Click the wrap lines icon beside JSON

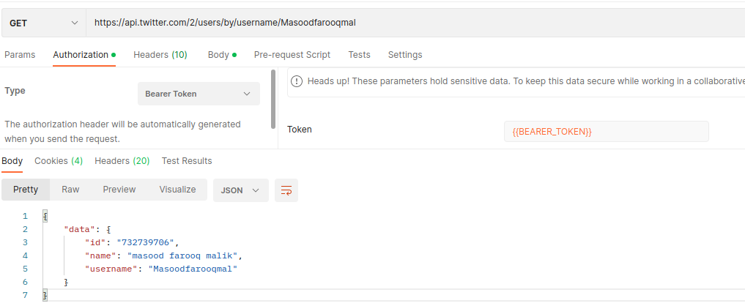click(x=286, y=190)
